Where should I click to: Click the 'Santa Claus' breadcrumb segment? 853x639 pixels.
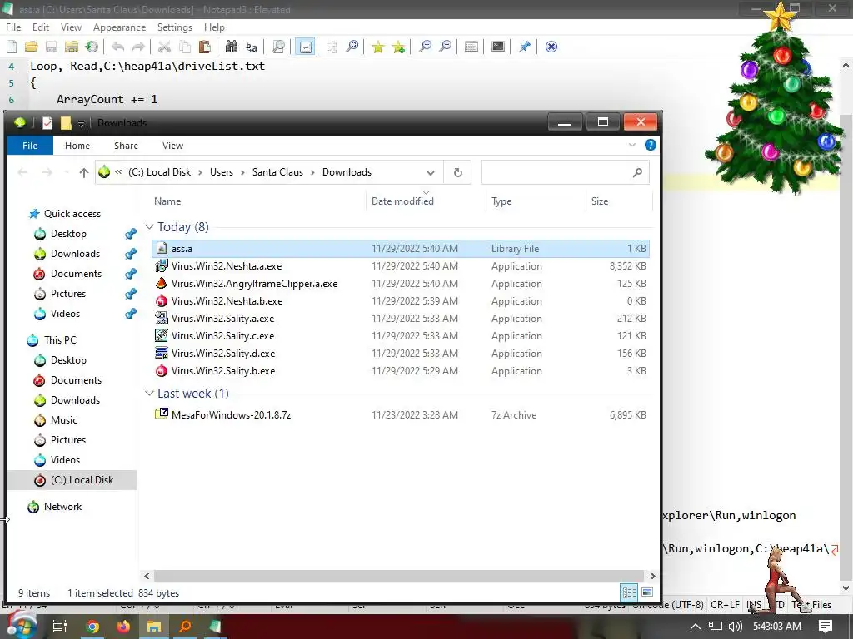click(x=277, y=172)
